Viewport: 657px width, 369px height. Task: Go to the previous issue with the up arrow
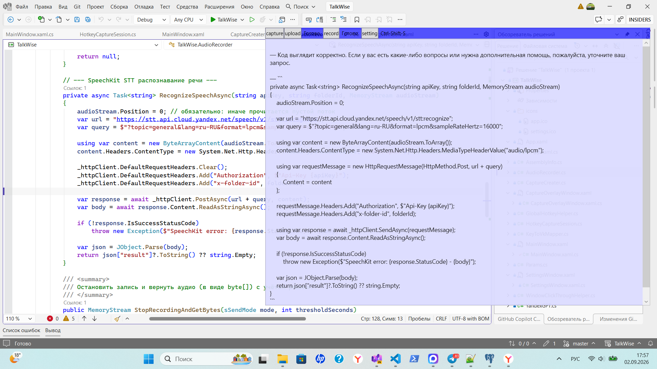click(x=84, y=319)
